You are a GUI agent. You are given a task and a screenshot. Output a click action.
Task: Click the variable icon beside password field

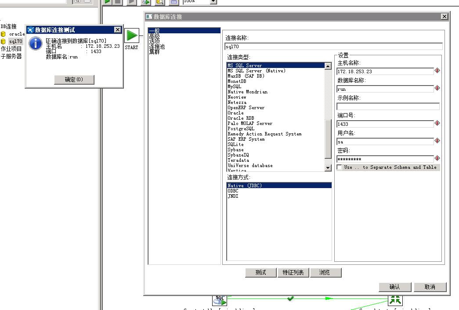click(437, 158)
